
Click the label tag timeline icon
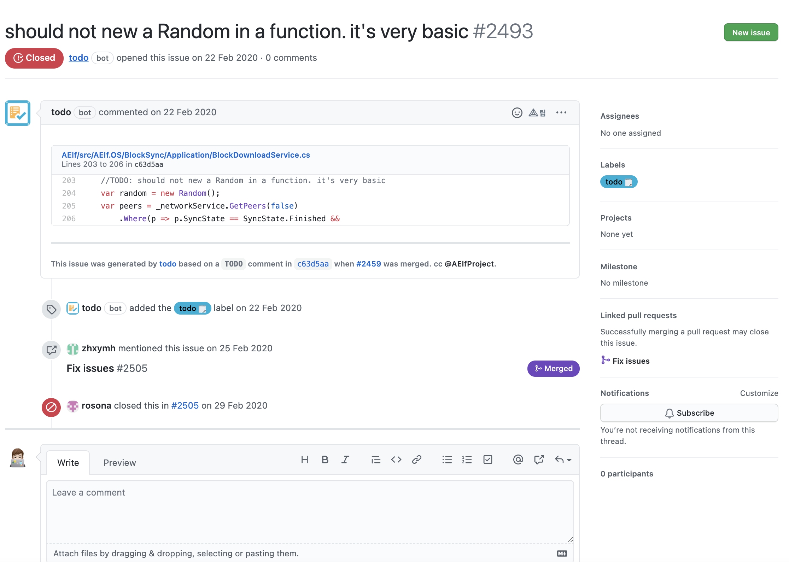pos(51,310)
